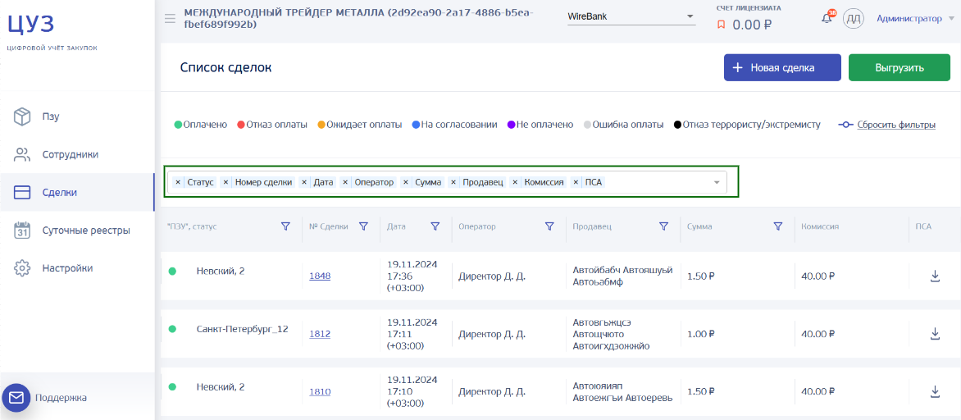Click the Новая сделка button
The height and width of the screenshot is (420, 961).
(782, 67)
